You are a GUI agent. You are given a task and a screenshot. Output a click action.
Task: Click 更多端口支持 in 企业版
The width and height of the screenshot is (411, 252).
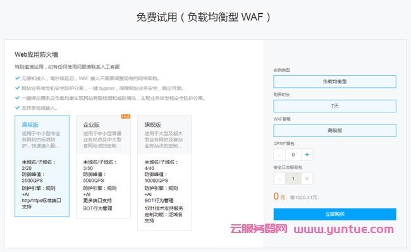[97, 200]
